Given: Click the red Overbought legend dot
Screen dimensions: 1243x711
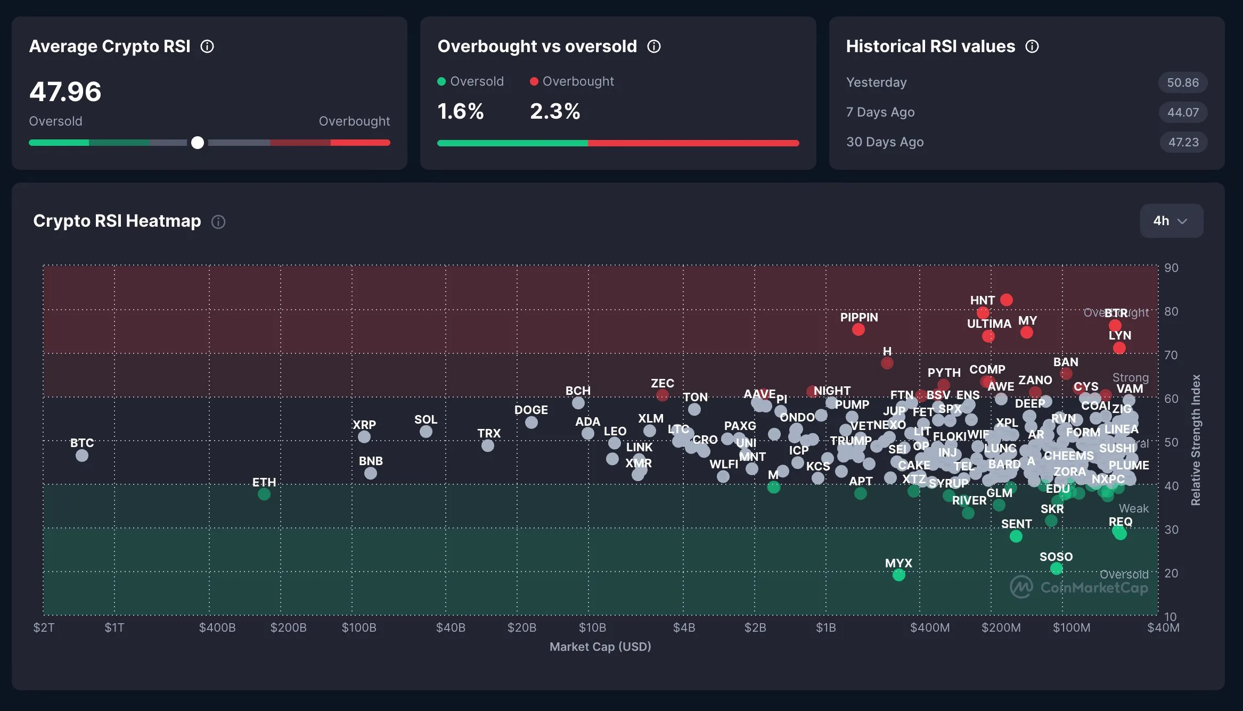Looking at the screenshot, I should click(x=534, y=81).
